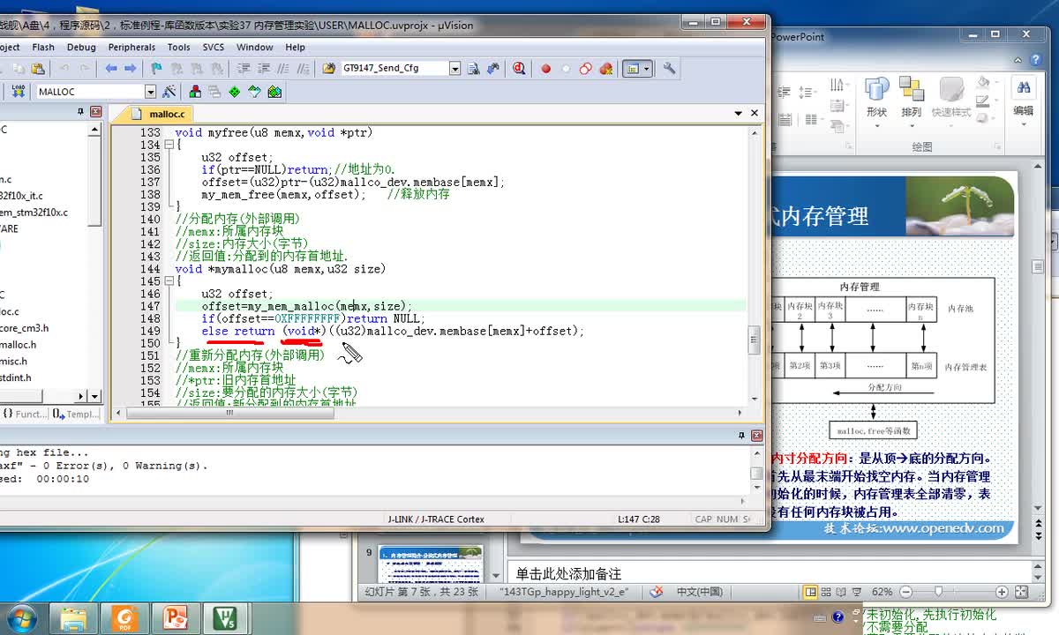Click the green diamond Manage Run-Time Environment icon
The width and height of the screenshot is (1059, 635).
point(234,91)
